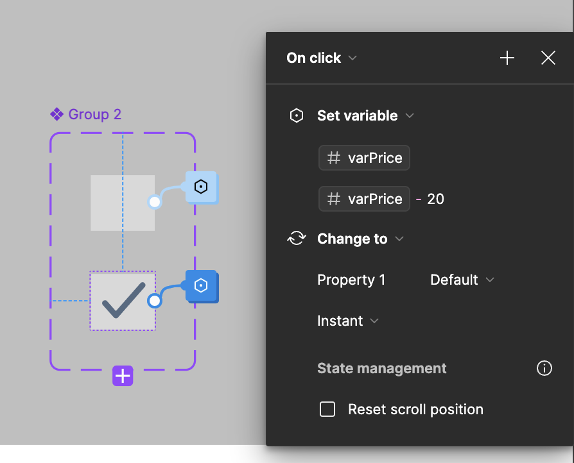
Task: Enable Reset scroll position checkbox
Action: [x=327, y=409]
